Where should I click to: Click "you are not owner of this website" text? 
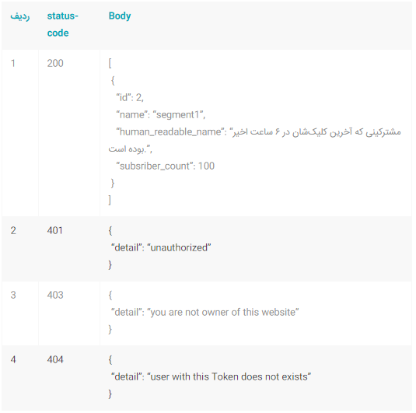[x=223, y=312]
